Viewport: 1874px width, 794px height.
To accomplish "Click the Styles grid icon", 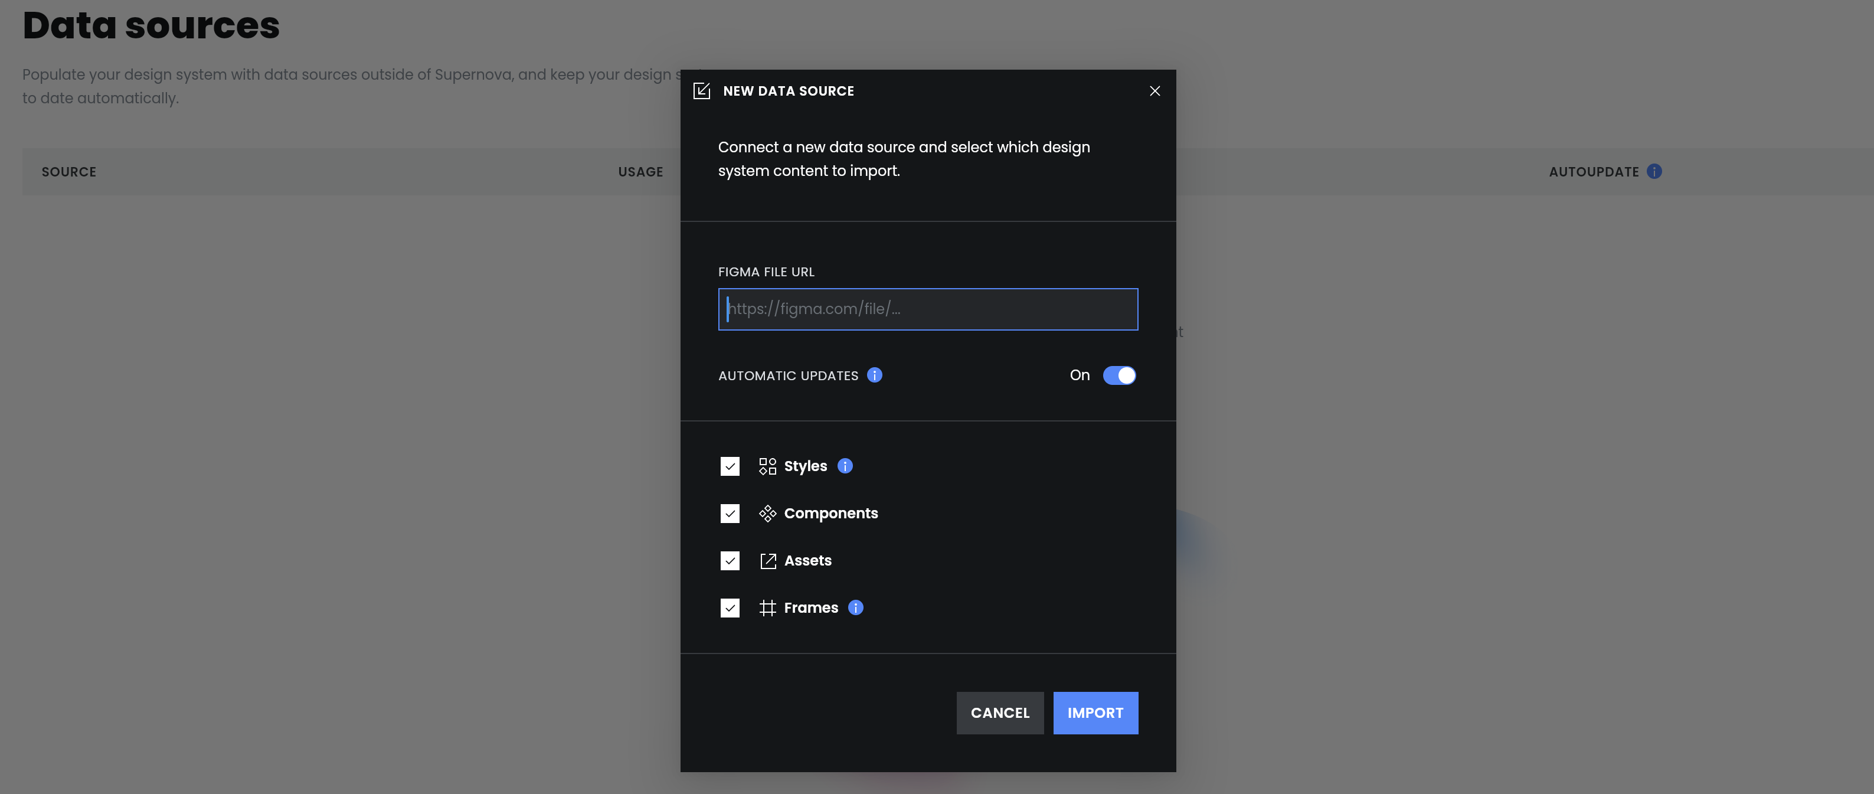I will pyautogui.click(x=767, y=466).
